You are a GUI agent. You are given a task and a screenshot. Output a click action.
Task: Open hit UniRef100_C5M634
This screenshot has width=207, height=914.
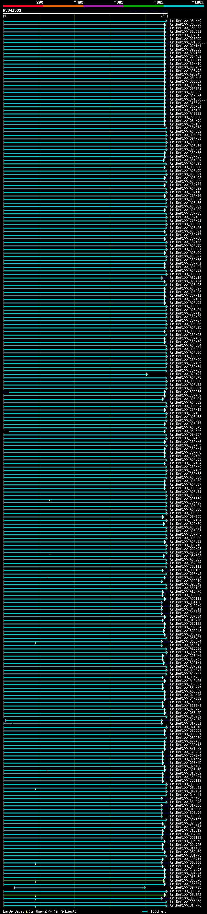[x=185, y=884]
